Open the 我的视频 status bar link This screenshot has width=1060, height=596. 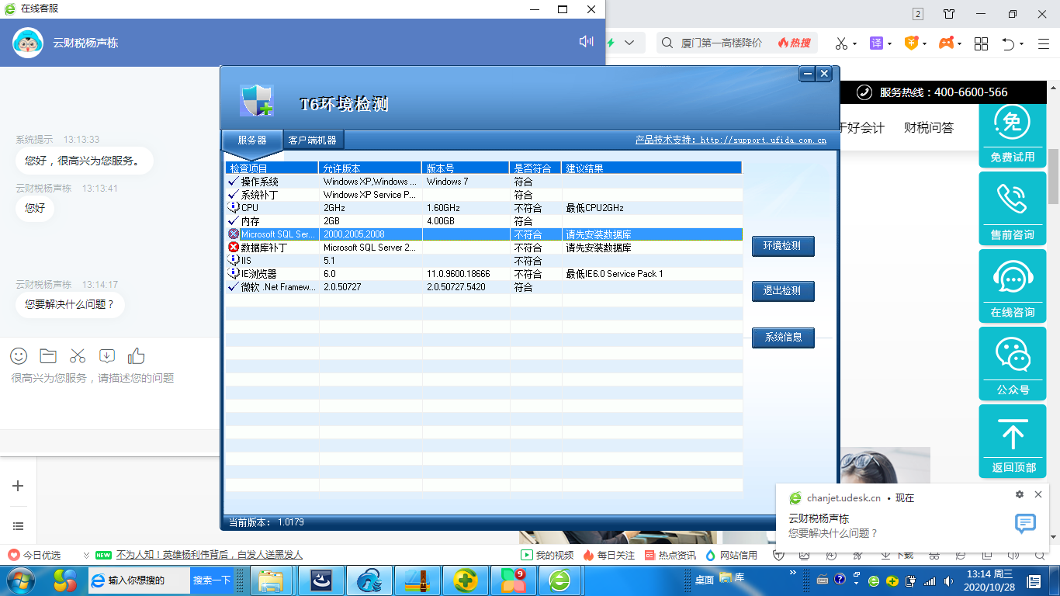click(x=547, y=555)
